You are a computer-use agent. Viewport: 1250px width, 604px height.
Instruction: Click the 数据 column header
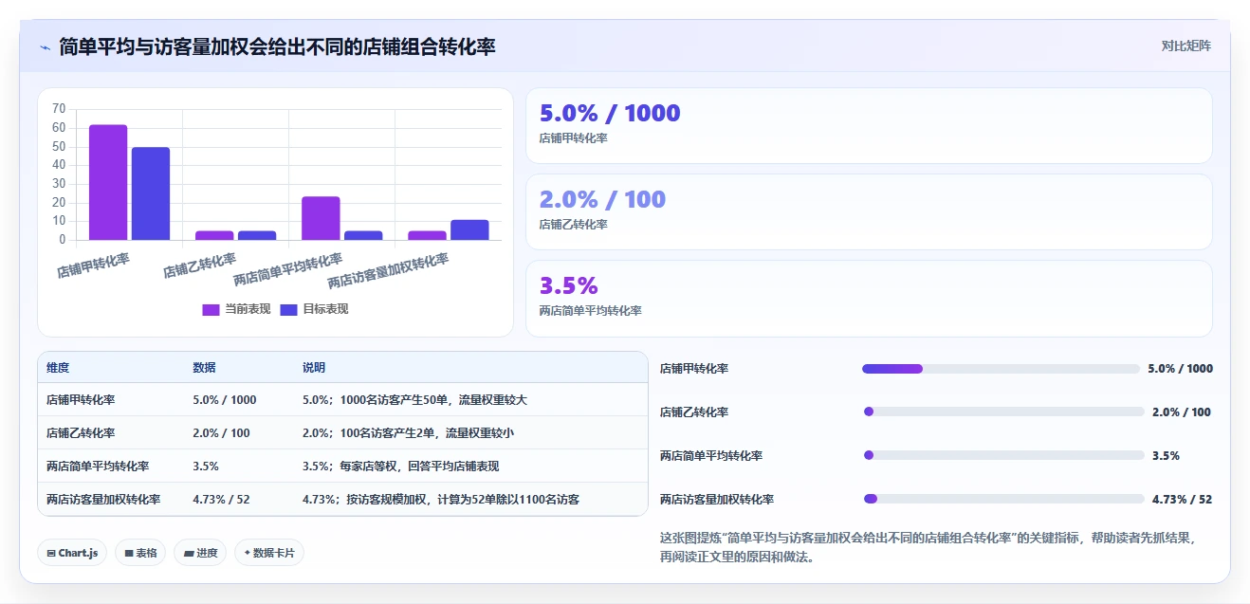tap(204, 368)
